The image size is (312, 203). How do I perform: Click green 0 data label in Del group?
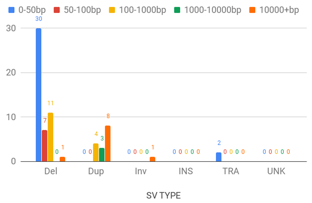click(x=57, y=152)
